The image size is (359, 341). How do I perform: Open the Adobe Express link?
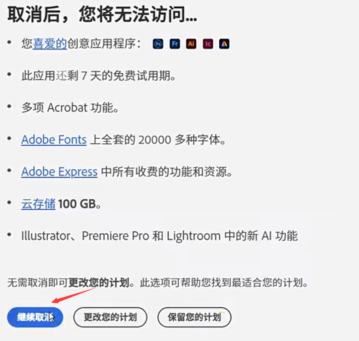point(59,172)
